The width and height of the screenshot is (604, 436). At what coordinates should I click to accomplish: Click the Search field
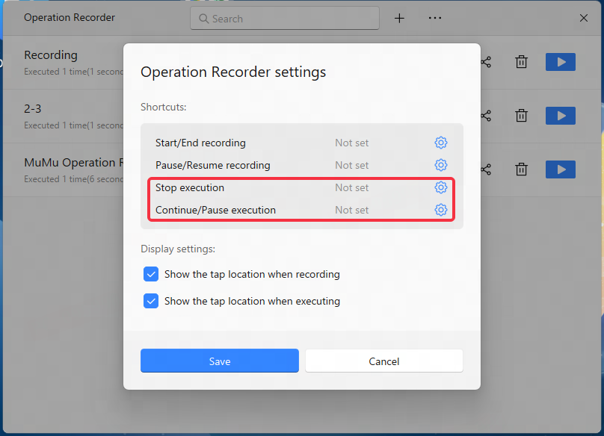[285, 18]
